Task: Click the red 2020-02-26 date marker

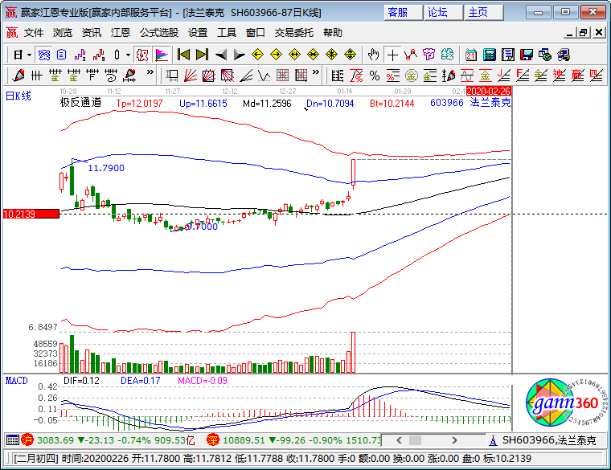Action: coord(488,91)
